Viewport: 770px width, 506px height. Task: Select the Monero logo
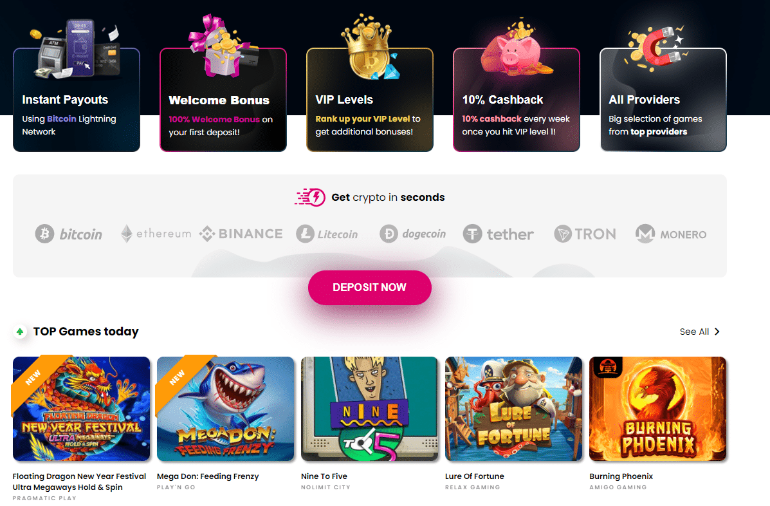pos(671,234)
